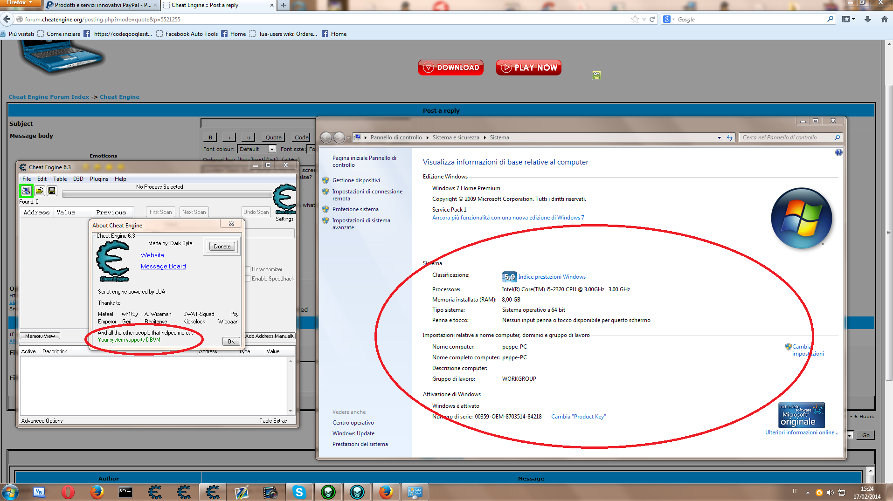The width and height of the screenshot is (893, 501).
Task: Click the save floppy icon in Cheat Engine
Action: 52,191
